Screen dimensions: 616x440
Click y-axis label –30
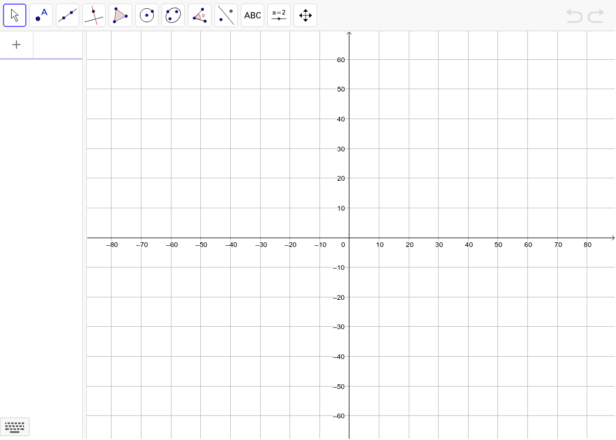tap(339, 327)
